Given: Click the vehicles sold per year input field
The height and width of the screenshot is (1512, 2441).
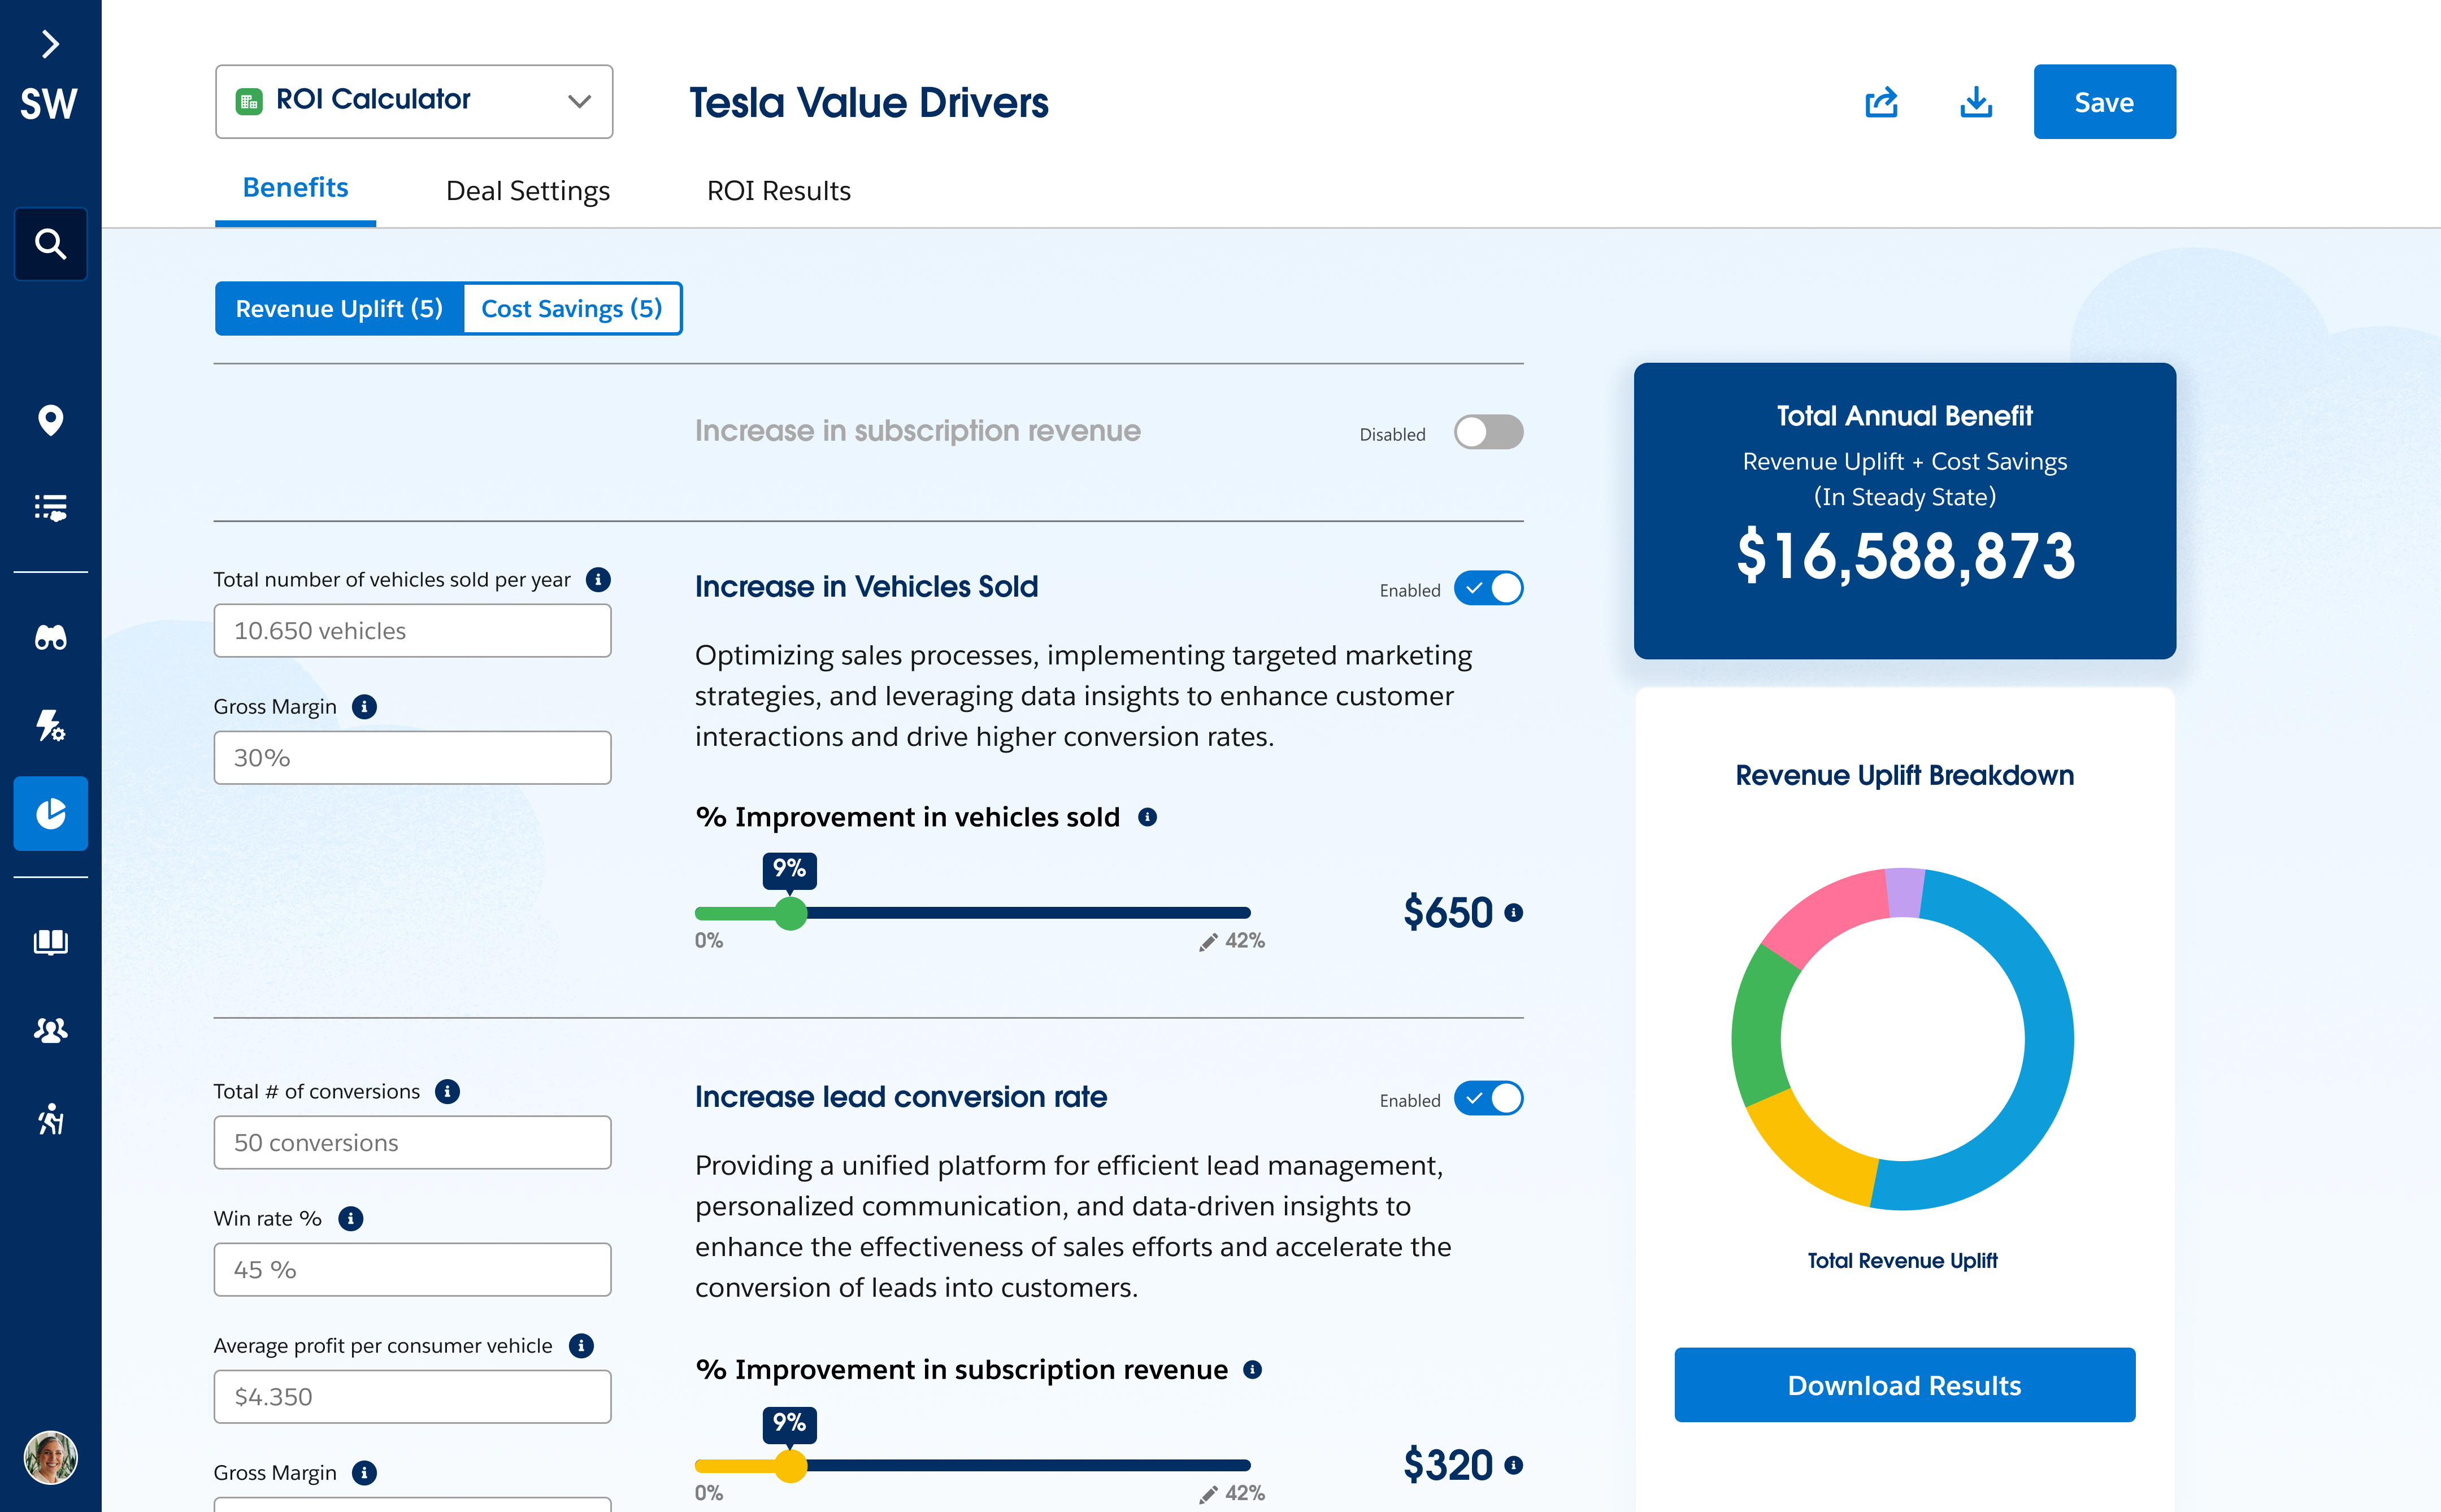Looking at the screenshot, I should [412, 630].
